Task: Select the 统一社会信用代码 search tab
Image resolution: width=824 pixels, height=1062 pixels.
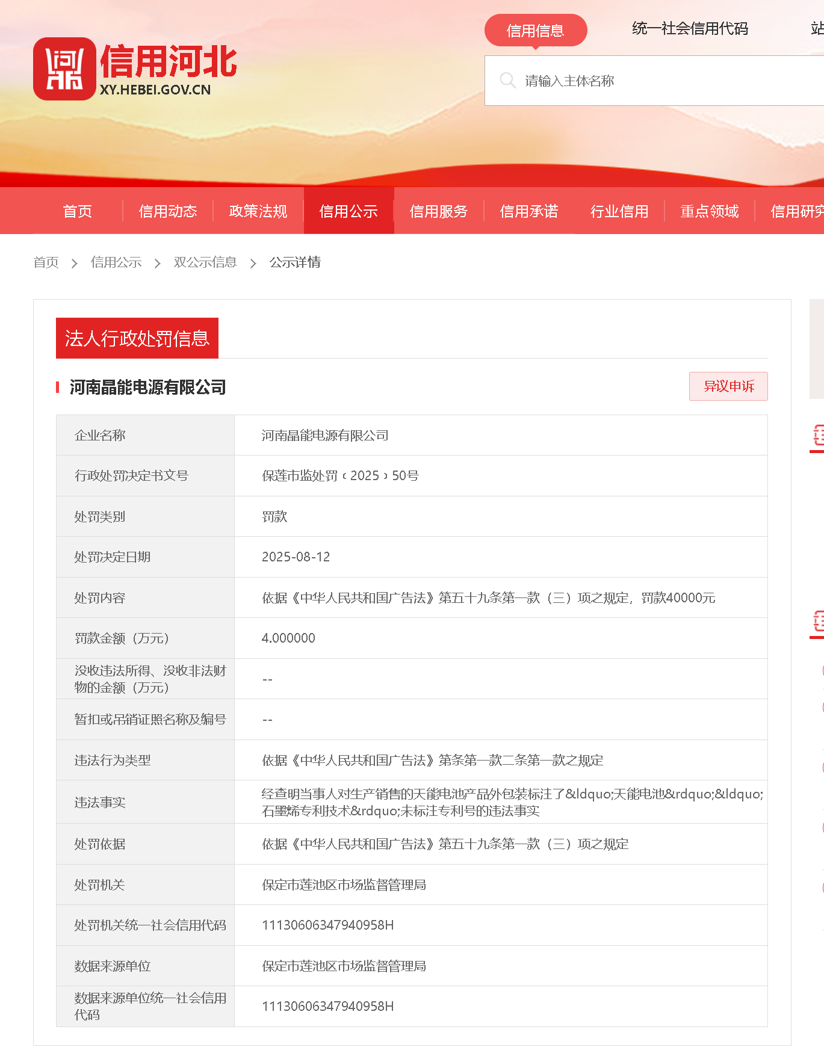Action: [690, 28]
